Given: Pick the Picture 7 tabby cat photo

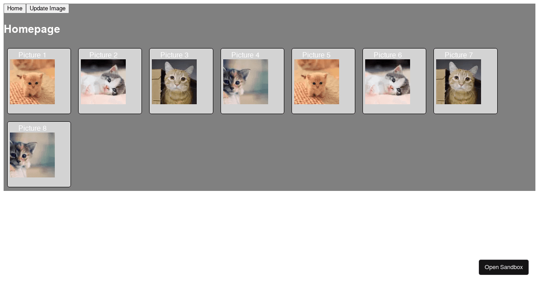Looking at the screenshot, I should (x=459, y=82).
